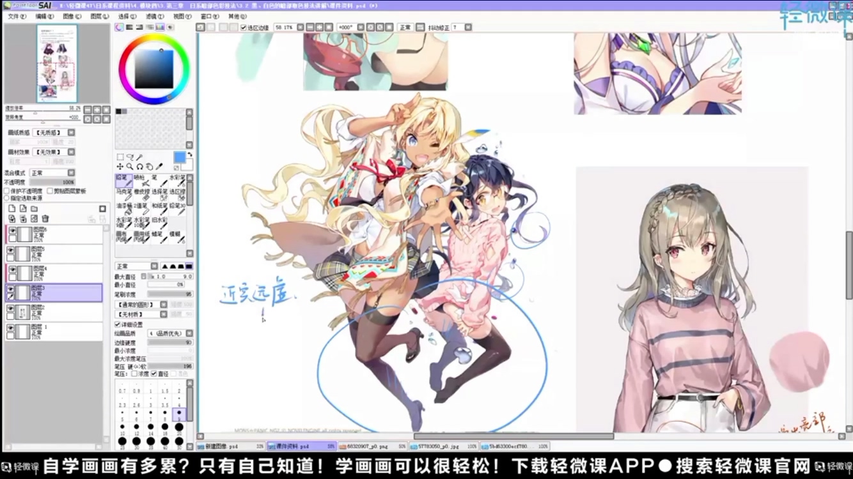Screen dimensions: 853x479
Task: Open the 图层 menu
Action: coord(99,16)
